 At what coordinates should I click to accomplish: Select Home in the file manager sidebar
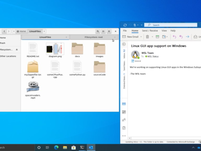[3, 38]
